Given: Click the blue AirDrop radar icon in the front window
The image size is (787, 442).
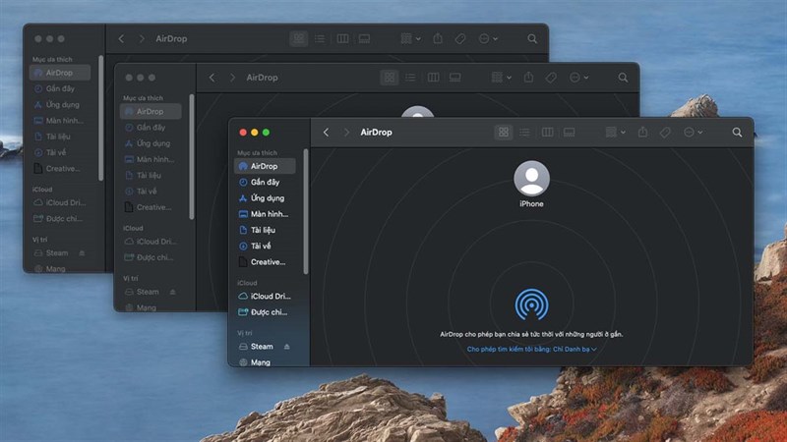Looking at the screenshot, I should (531, 305).
